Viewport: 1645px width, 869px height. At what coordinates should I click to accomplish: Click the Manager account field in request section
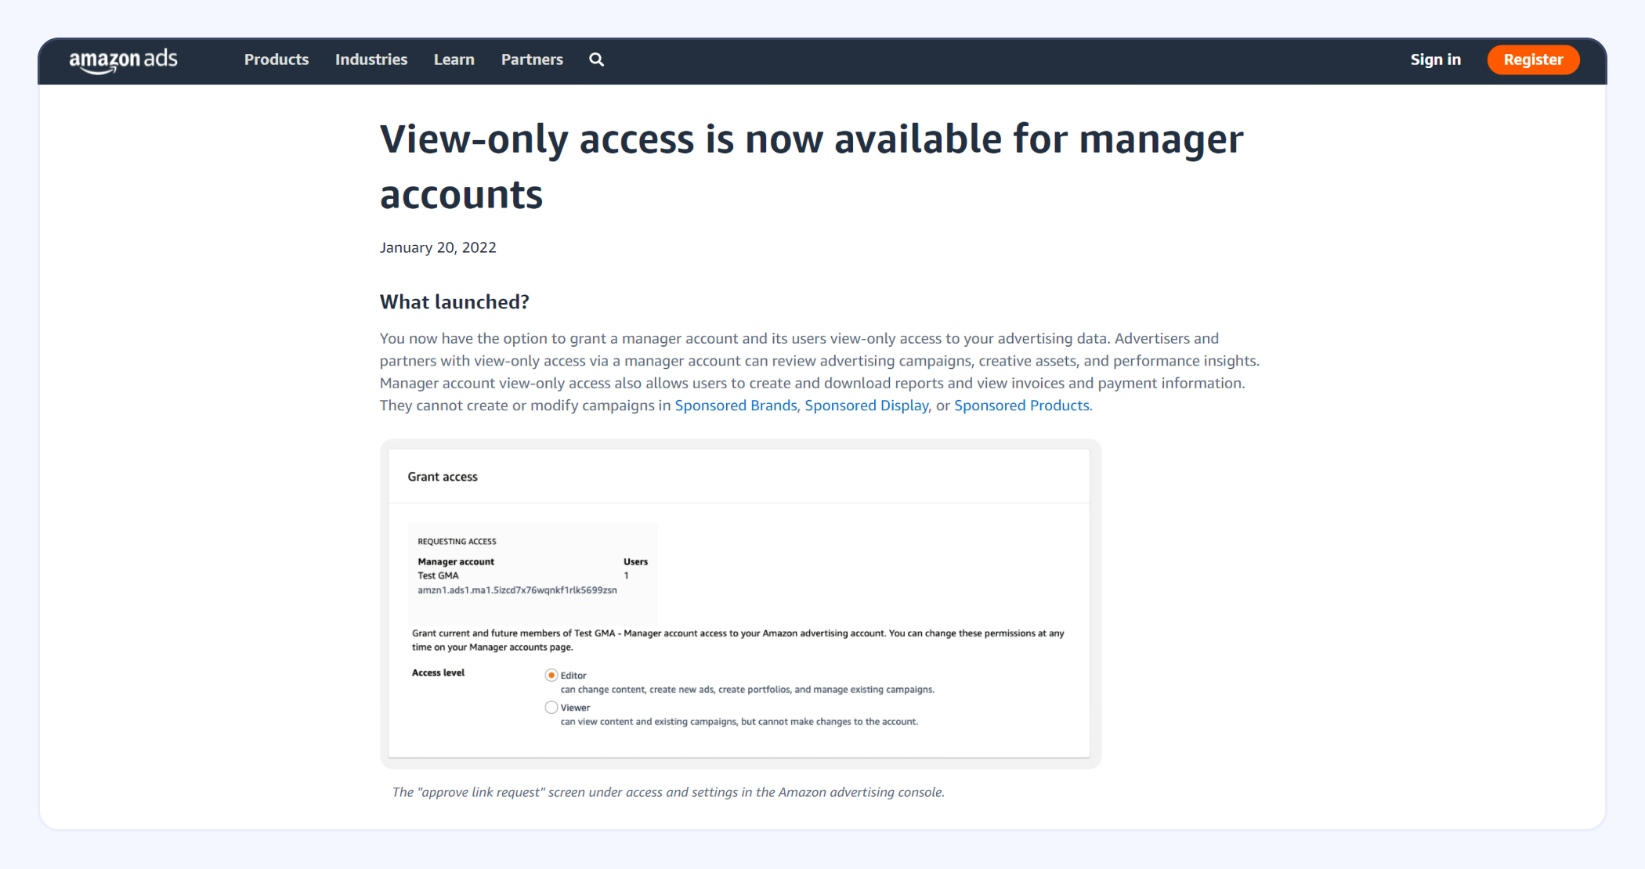click(x=455, y=561)
